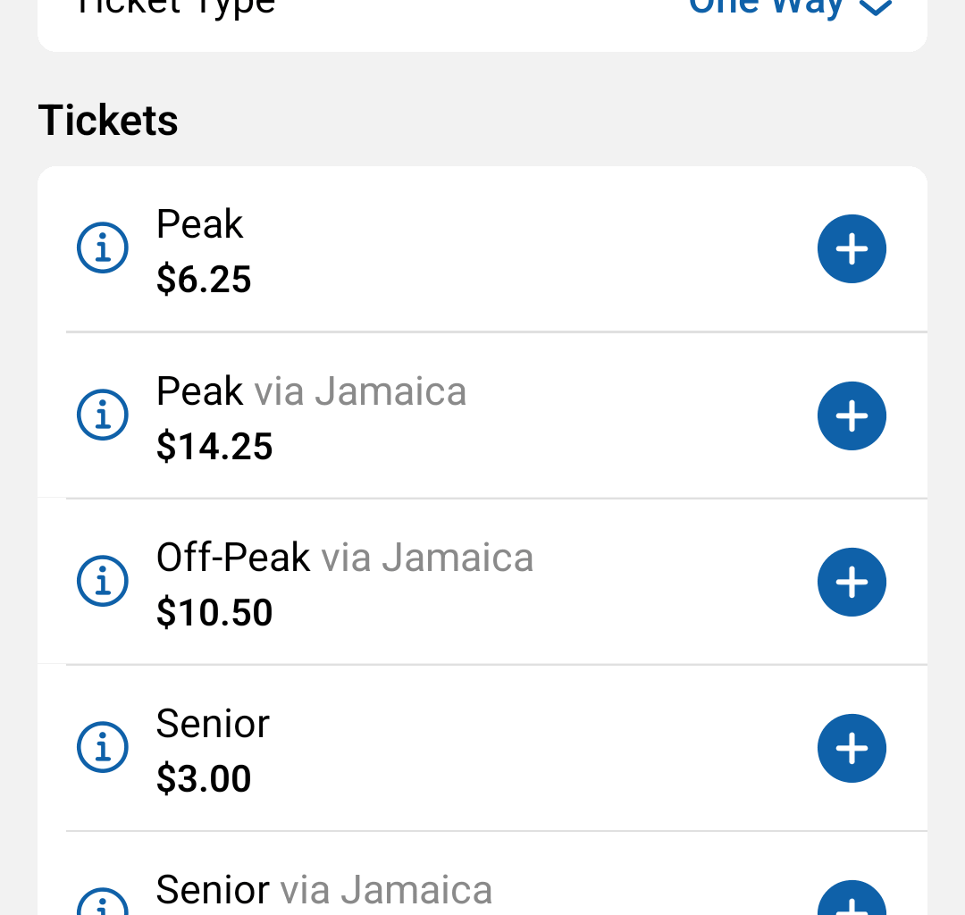Show Senior ticket information
965x915 pixels.
pyautogui.click(x=102, y=748)
